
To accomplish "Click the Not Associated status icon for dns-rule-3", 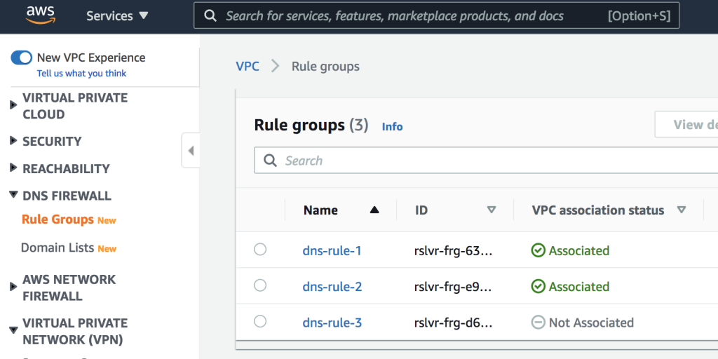I will coord(538,323).
